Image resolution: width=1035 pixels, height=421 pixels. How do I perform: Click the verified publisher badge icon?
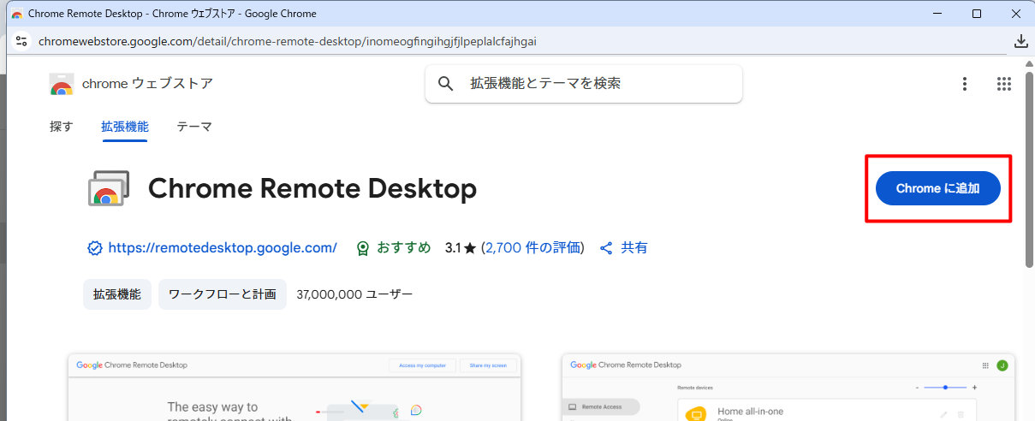95,248
